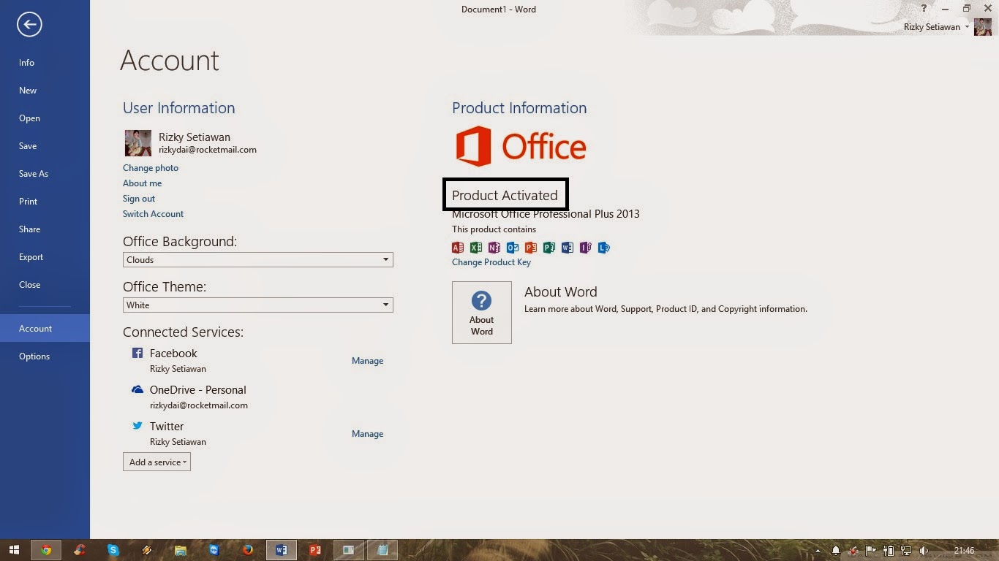Image resolution: width=999 pixels, height=561 pixels.
Task: Click the green Publisher product icon
Action: (549, 248)
